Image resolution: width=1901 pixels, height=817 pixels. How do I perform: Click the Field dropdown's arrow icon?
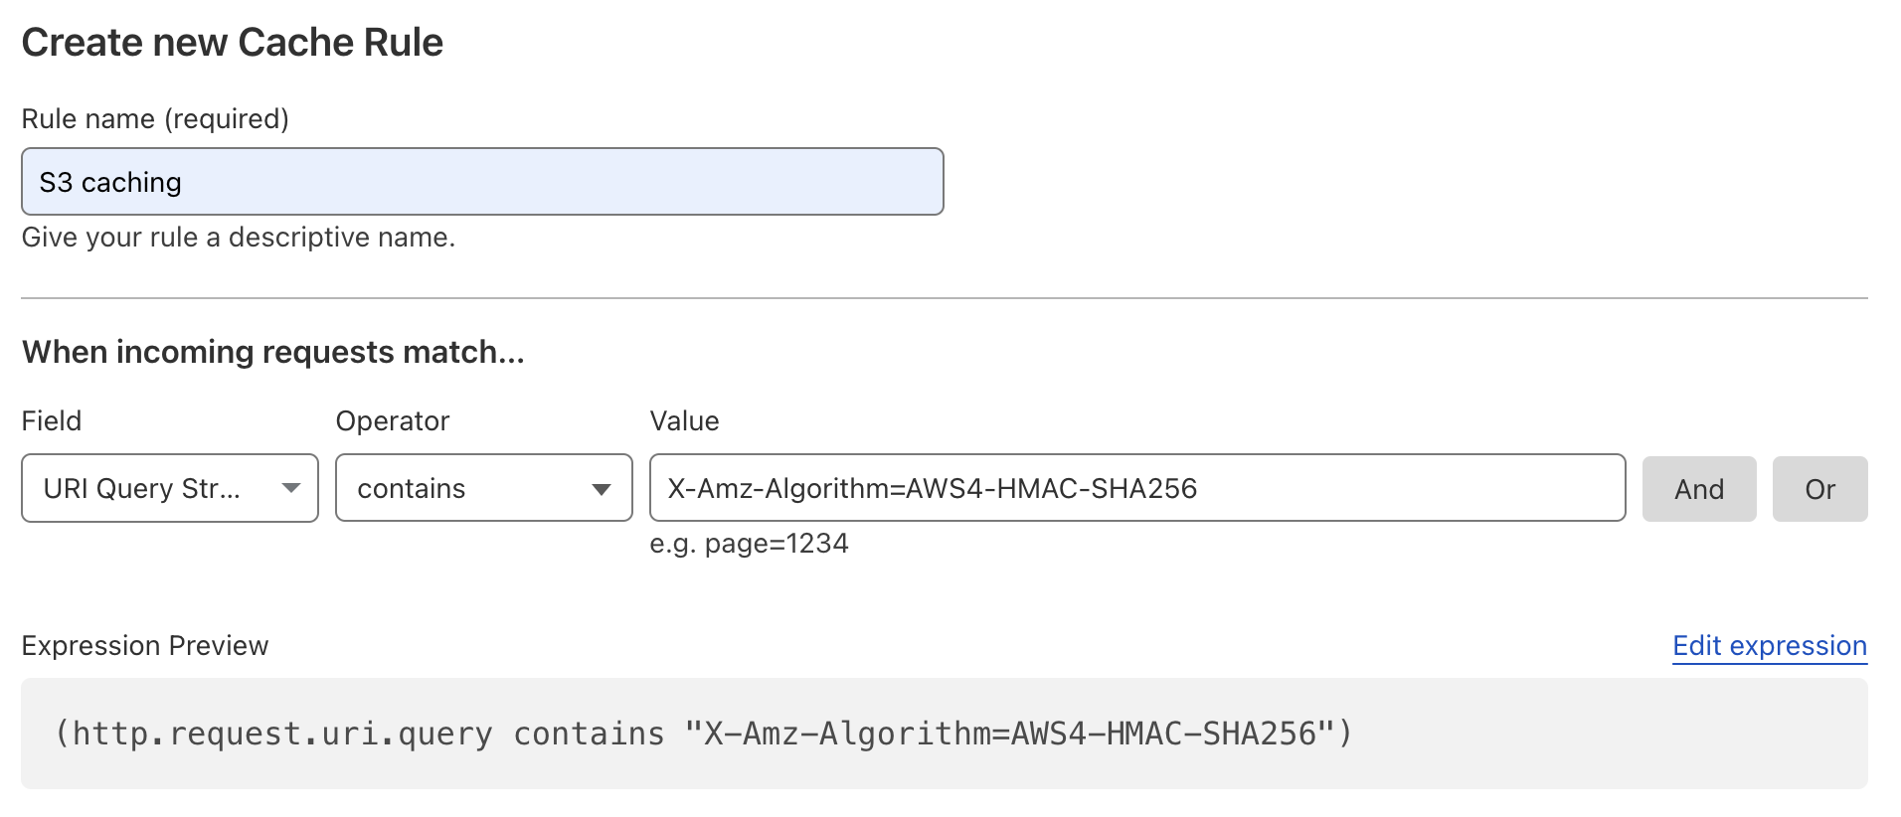click(x=291, y=488)
